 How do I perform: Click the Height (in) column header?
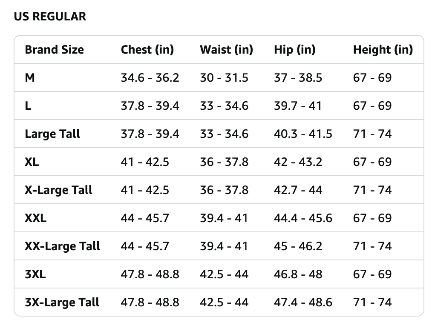click(383, 50)
